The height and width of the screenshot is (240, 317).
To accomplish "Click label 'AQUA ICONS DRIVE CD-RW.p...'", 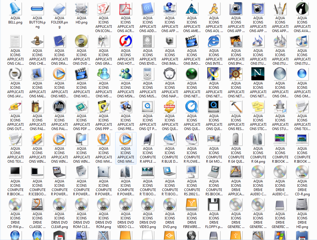I will point(15,220).
